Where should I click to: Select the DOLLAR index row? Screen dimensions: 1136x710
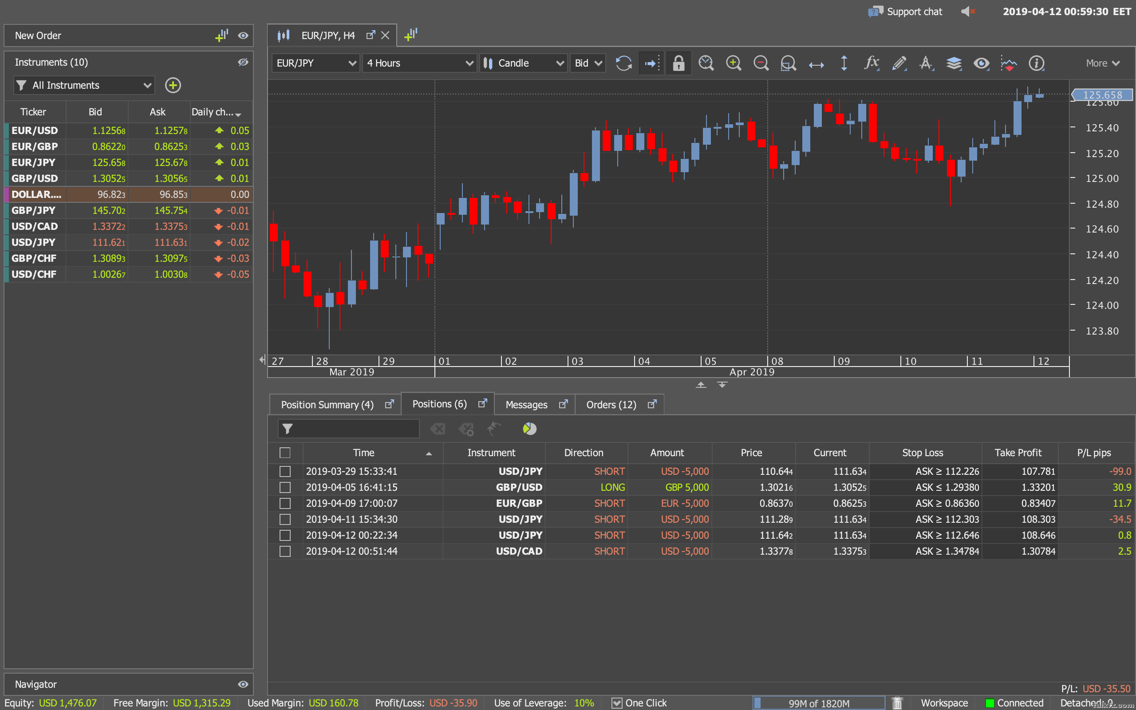[x=128, y=194]
